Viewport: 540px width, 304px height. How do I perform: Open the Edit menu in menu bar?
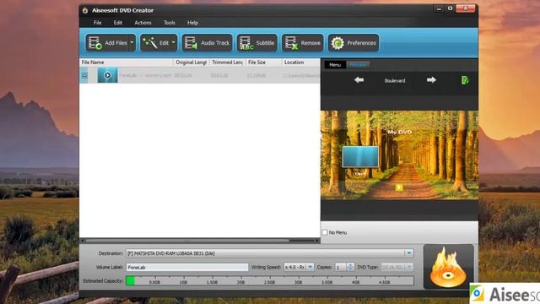(x=118, y=23)
